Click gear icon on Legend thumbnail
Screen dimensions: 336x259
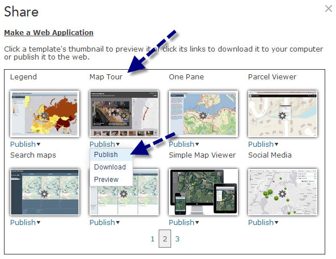pyautogui.click(x=44, y=116)
